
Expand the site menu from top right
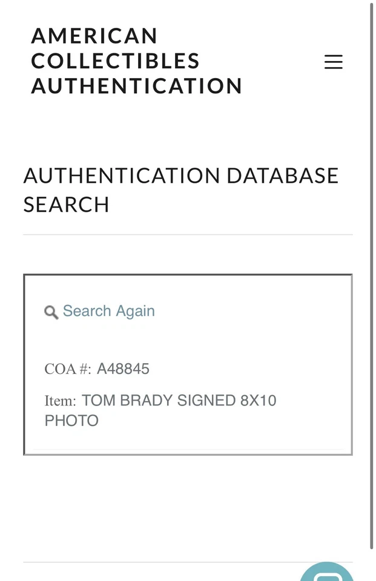pyautogui.click(x=334, y=62)
